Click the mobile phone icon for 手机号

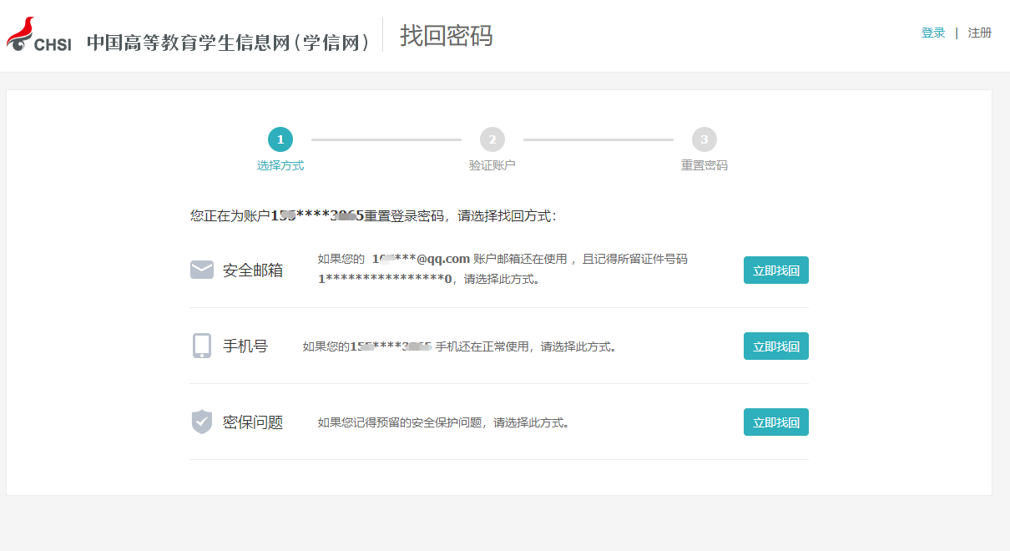pyautogui.click(x=202, y=346)
